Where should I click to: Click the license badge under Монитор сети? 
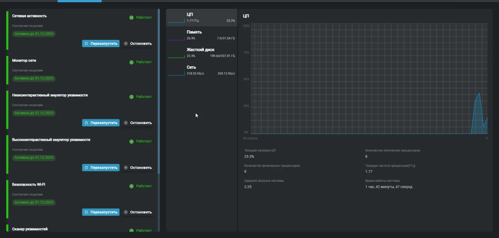(34, 79)
